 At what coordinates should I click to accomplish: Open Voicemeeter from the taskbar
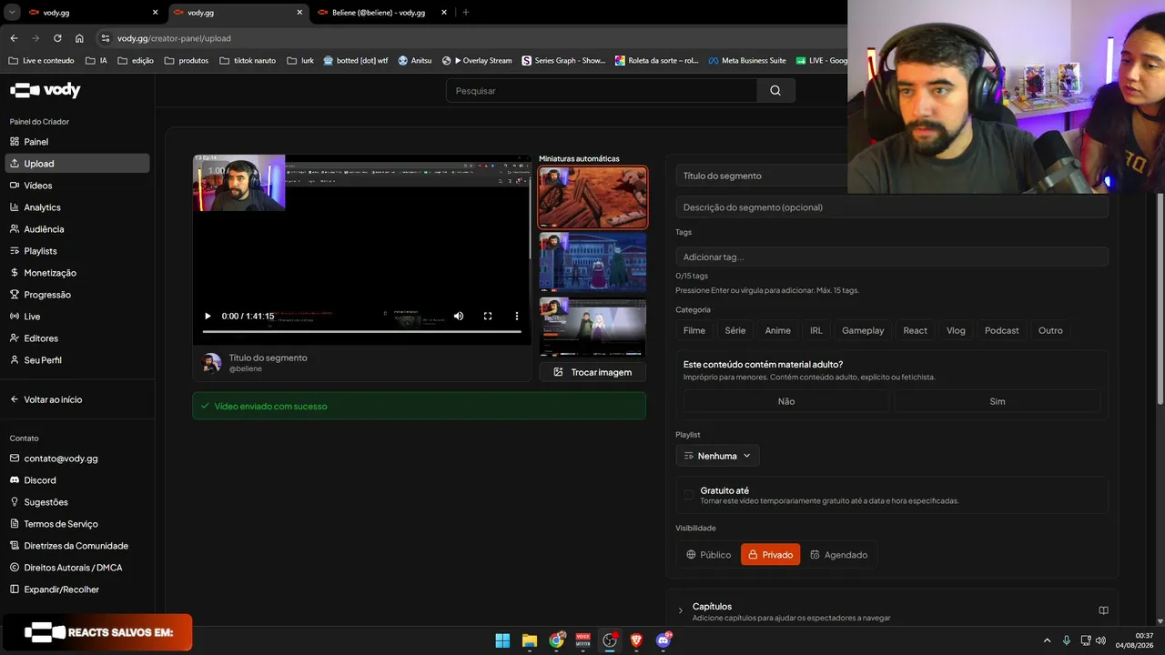[583, 640]
